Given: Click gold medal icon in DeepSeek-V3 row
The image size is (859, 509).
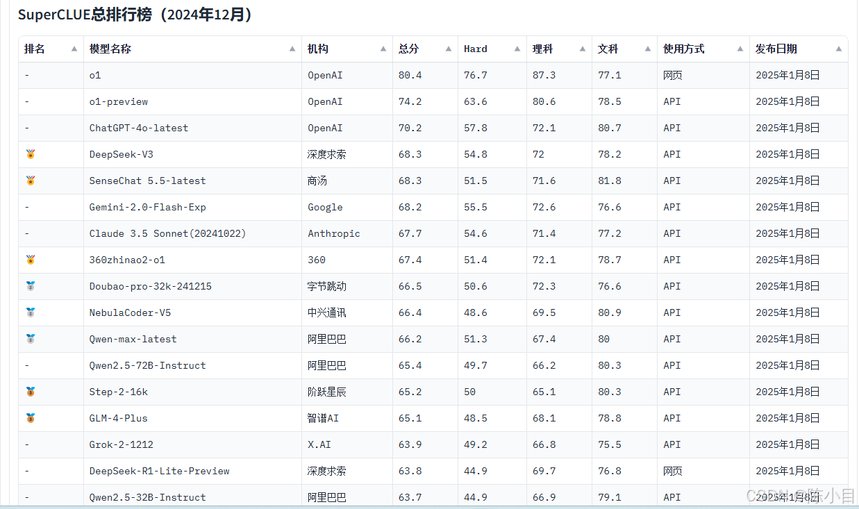Looking at the screenshot, I should pos(30,154).
